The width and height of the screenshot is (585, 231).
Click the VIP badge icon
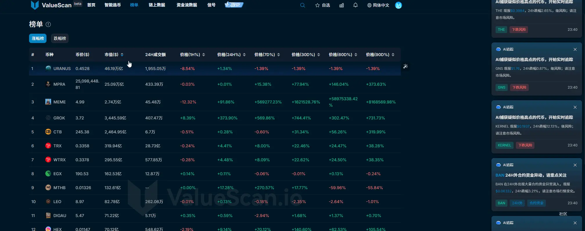(234, 5)
